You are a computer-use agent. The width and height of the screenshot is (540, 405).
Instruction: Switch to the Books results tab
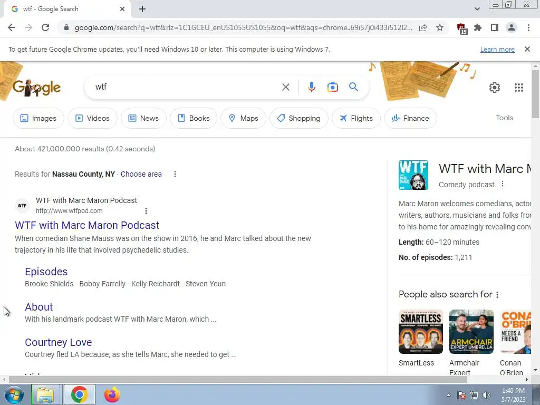tap(193, 118)
